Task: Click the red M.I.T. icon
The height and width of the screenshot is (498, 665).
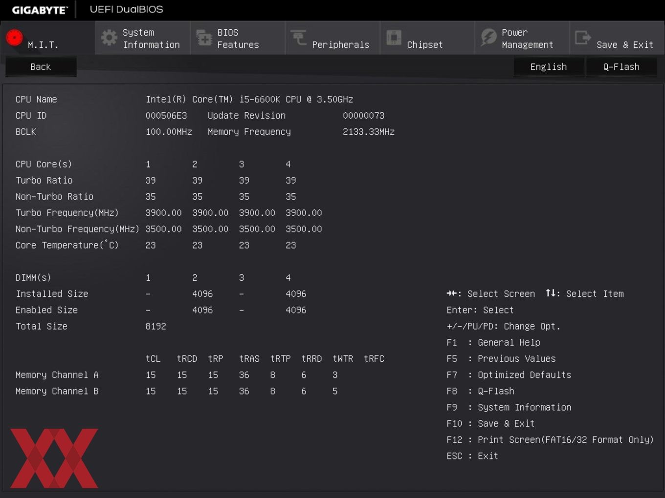Action: coord(14,38)
